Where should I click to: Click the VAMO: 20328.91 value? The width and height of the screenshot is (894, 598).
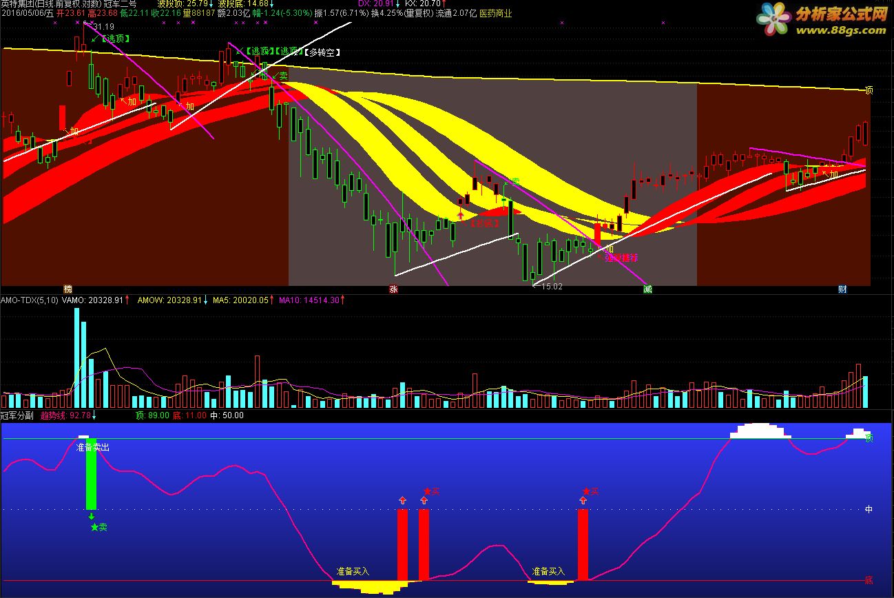click(x=93, y=300)
